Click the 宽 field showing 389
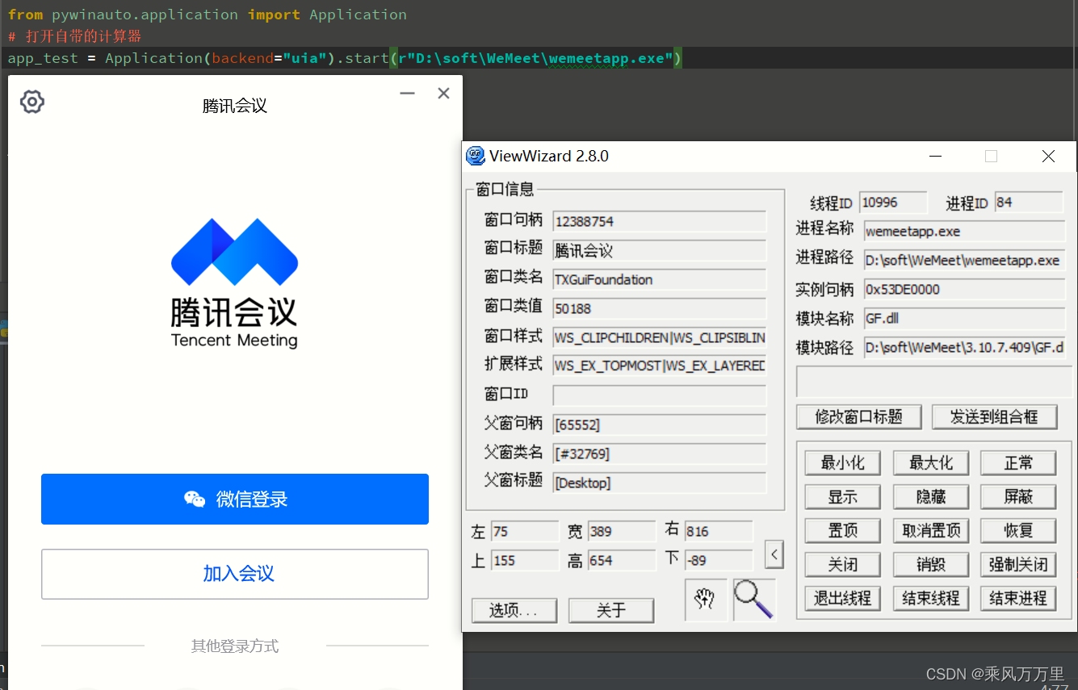This screenshot has width=1078, height=690. 622,532
